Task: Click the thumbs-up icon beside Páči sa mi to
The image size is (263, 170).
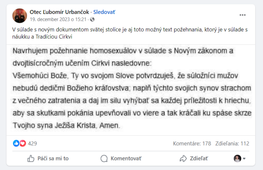Action: pyautogui.click(x=31, y=159)
